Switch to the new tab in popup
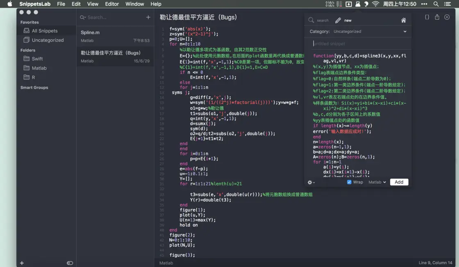 point(348,20)
